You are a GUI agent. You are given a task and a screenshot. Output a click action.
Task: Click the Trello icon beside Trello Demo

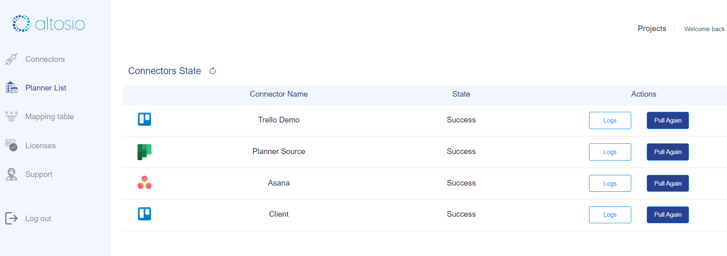(144, 119)
